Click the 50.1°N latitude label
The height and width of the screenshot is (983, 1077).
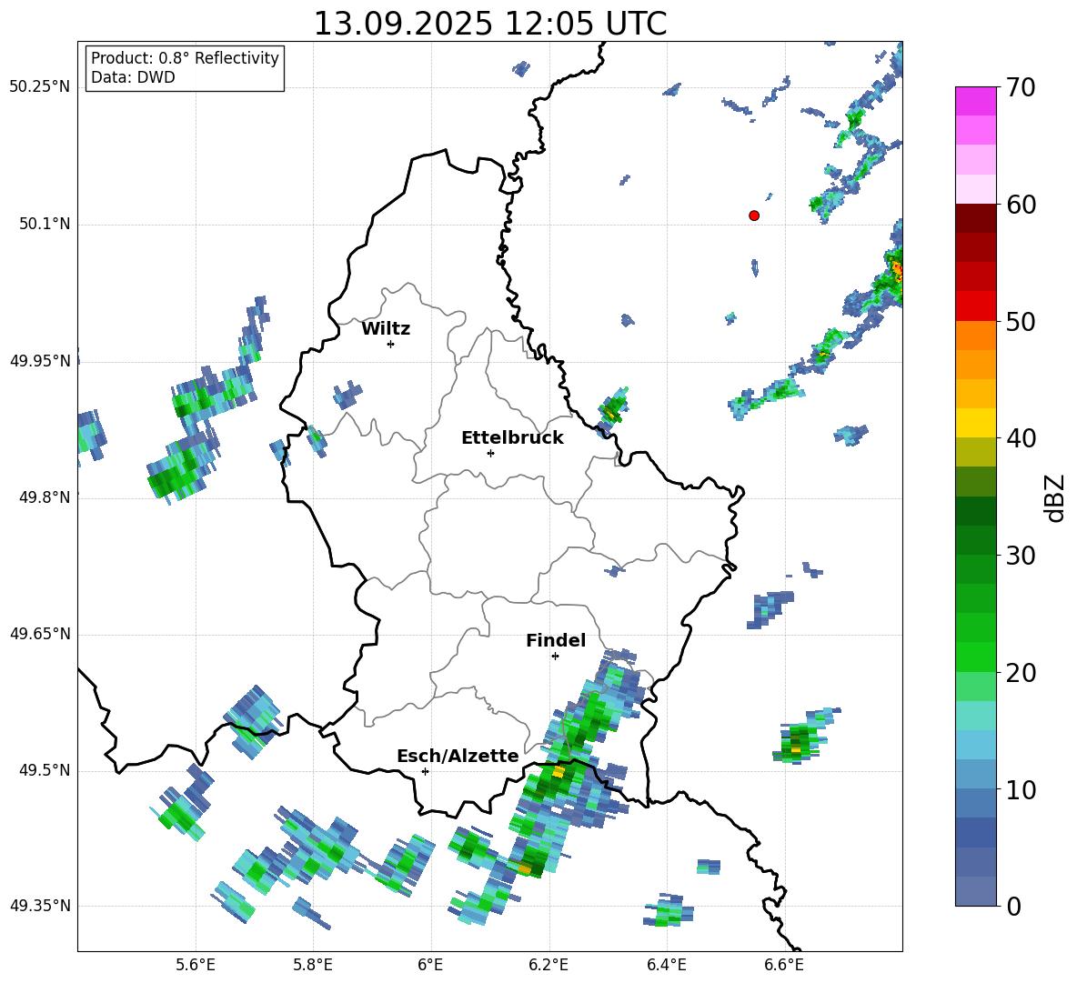tap(44, 225)
